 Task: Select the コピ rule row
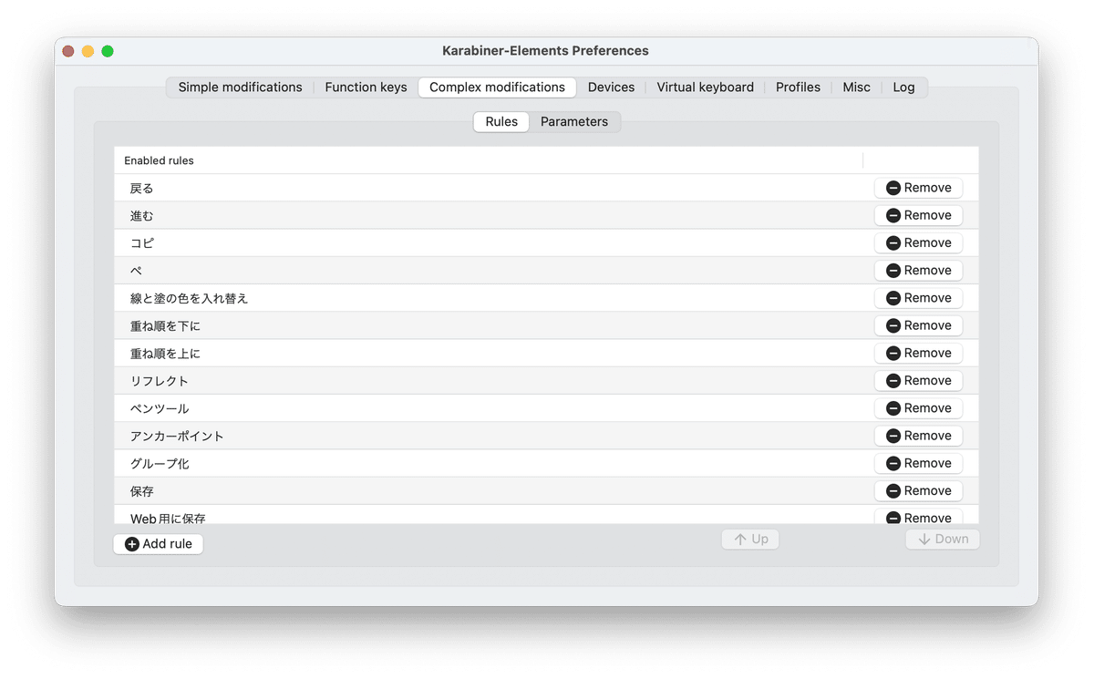[x=546, y=242]
